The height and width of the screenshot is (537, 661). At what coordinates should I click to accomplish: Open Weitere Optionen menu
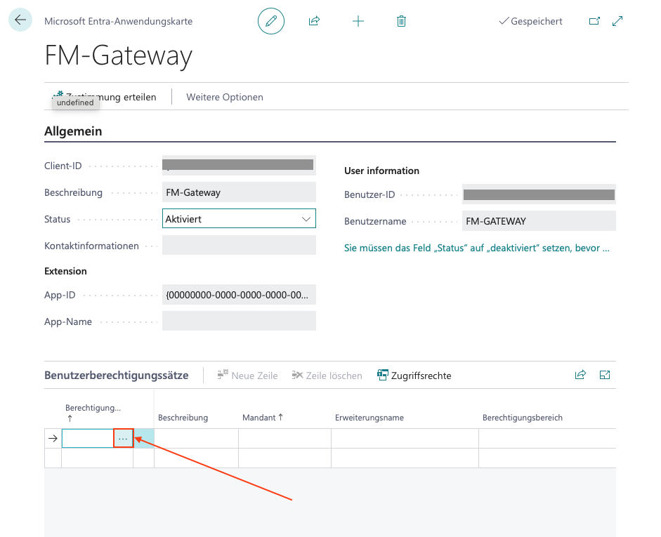(x=225, y=97)
